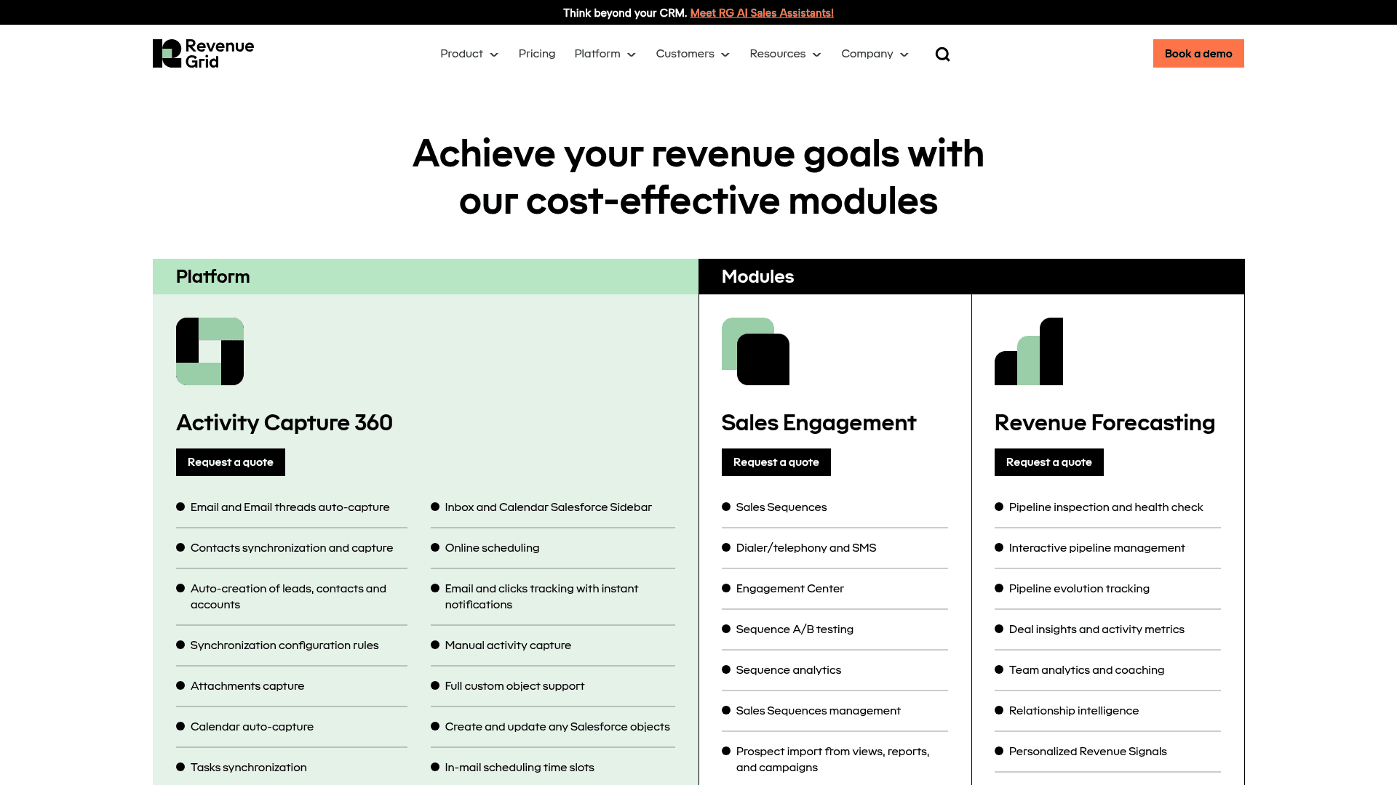Click 'Manual activity capture' feature

point(508,645)
